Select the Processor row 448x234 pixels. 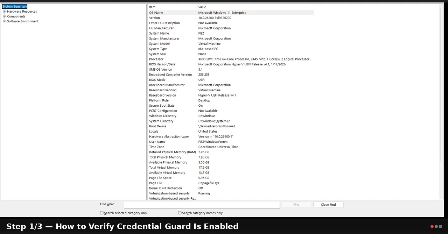point(231,59)
